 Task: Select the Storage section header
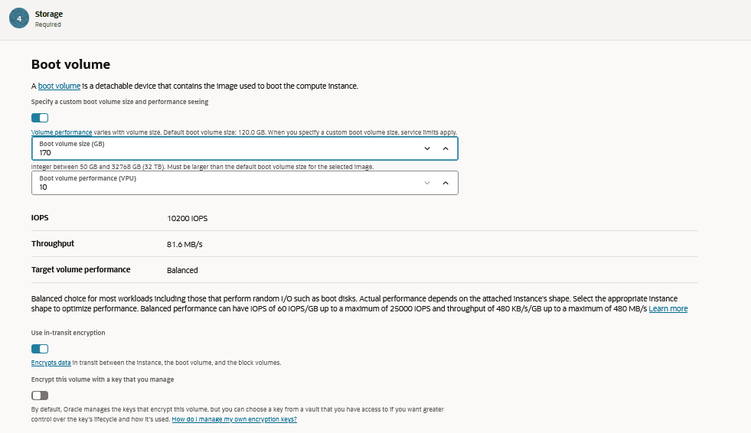pyautogui.click(x=49, y=14)
